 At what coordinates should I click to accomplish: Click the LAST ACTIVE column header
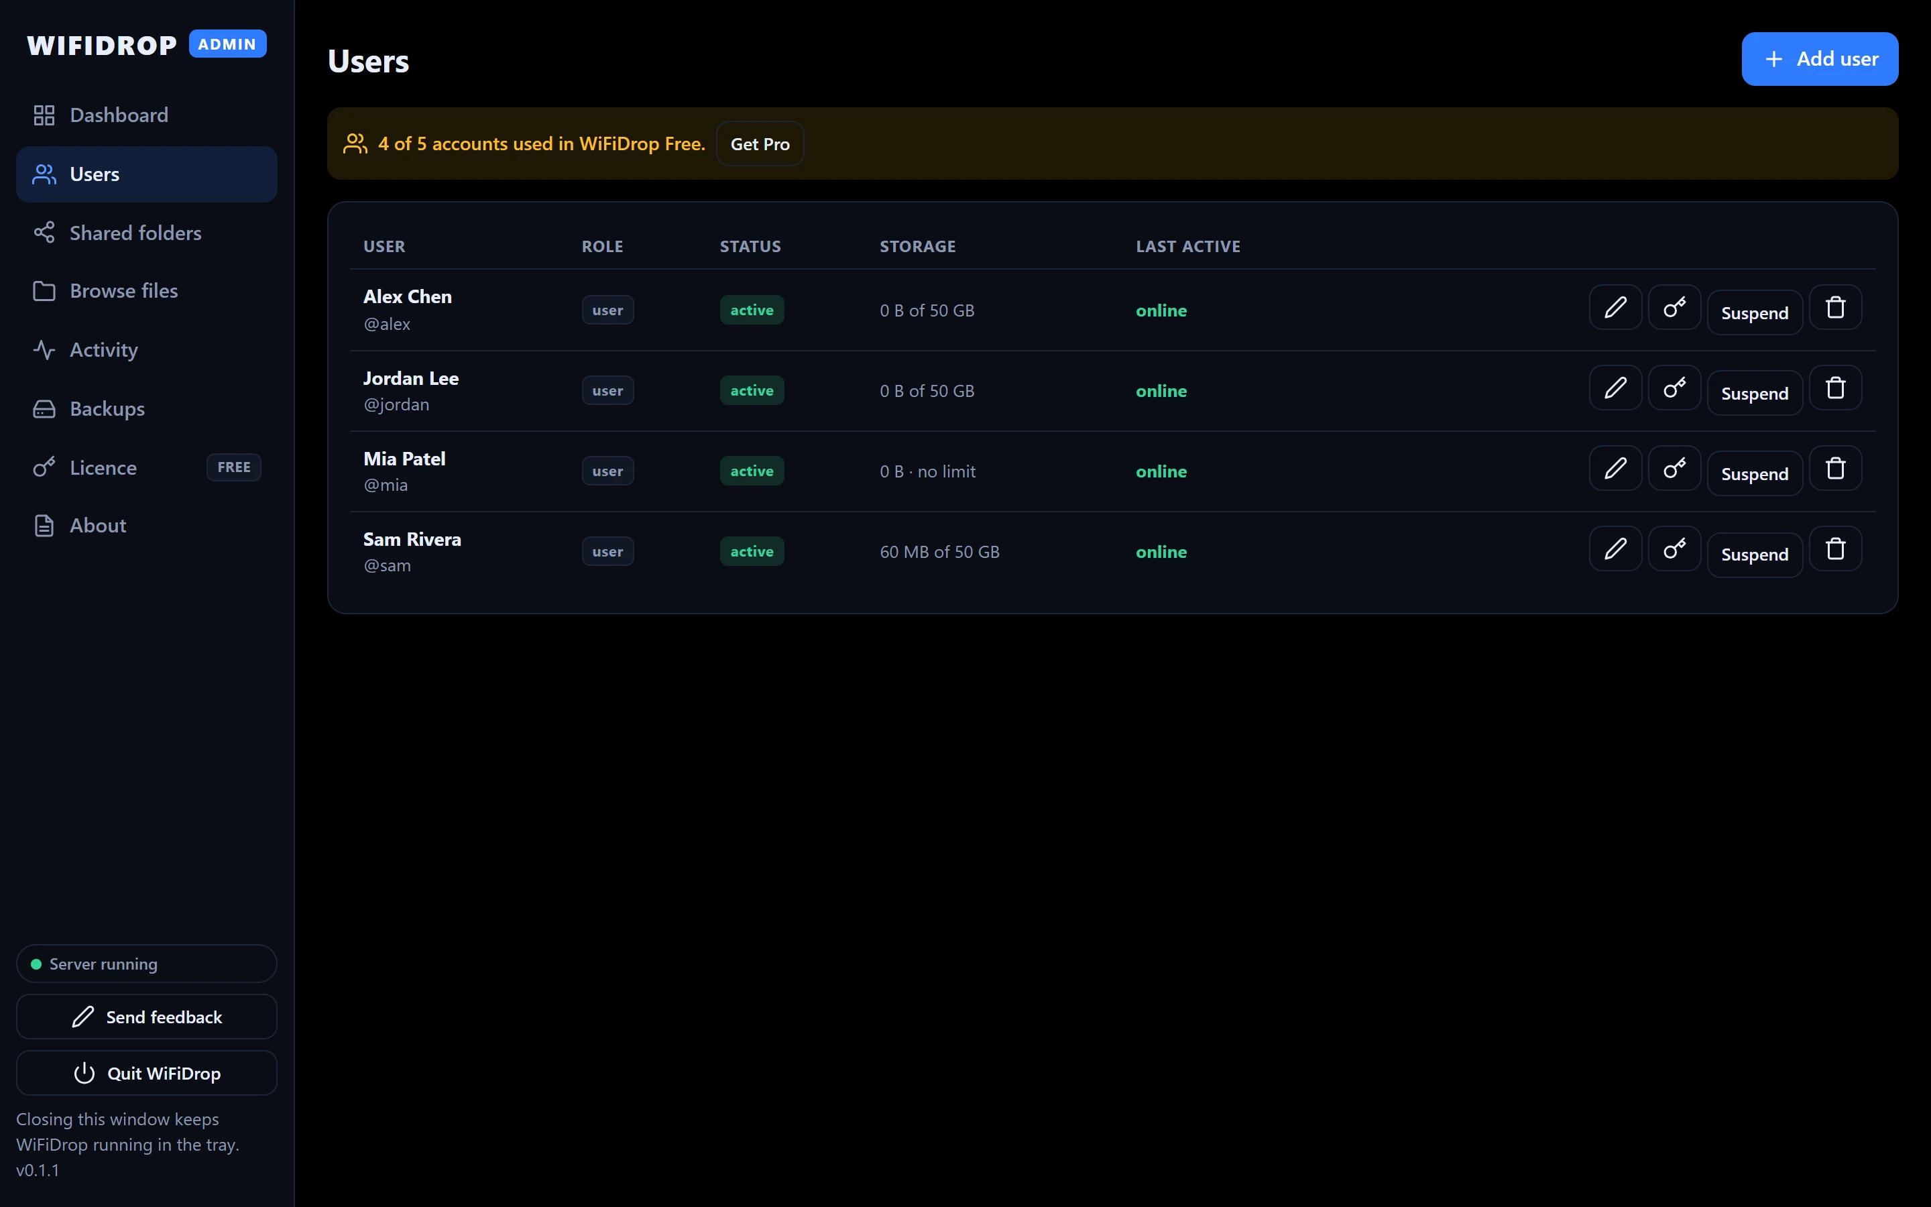1188,246
